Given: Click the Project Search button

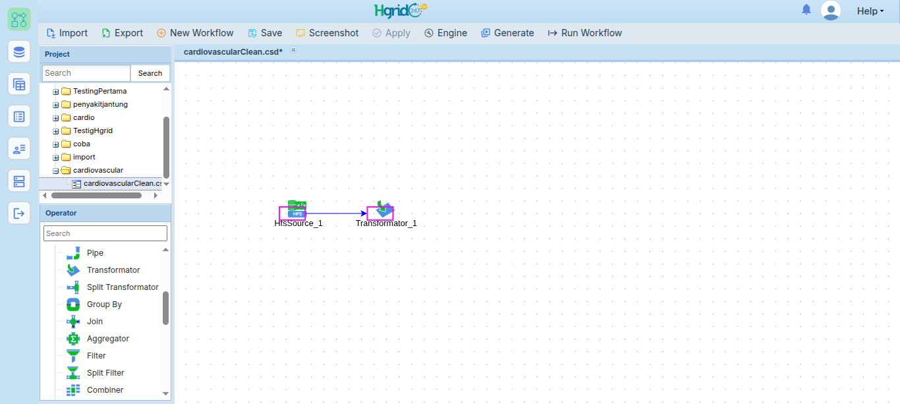Looking at the screenshot, I should [x=150, y=73].
